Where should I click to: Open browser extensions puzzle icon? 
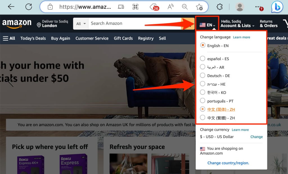tap(219, 7)
